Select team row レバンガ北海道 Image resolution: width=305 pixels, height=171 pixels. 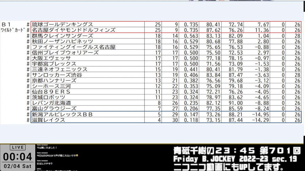click(166, 103)
